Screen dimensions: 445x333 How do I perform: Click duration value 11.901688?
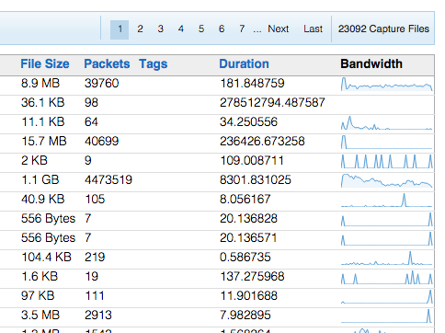[x=248, y=296]
